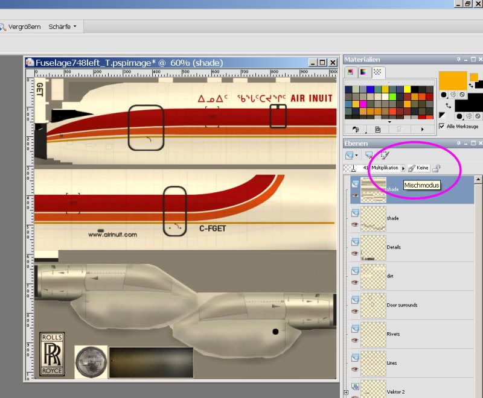Set the background material to transparent
483x398 pixels.
(x=478, y=116)
